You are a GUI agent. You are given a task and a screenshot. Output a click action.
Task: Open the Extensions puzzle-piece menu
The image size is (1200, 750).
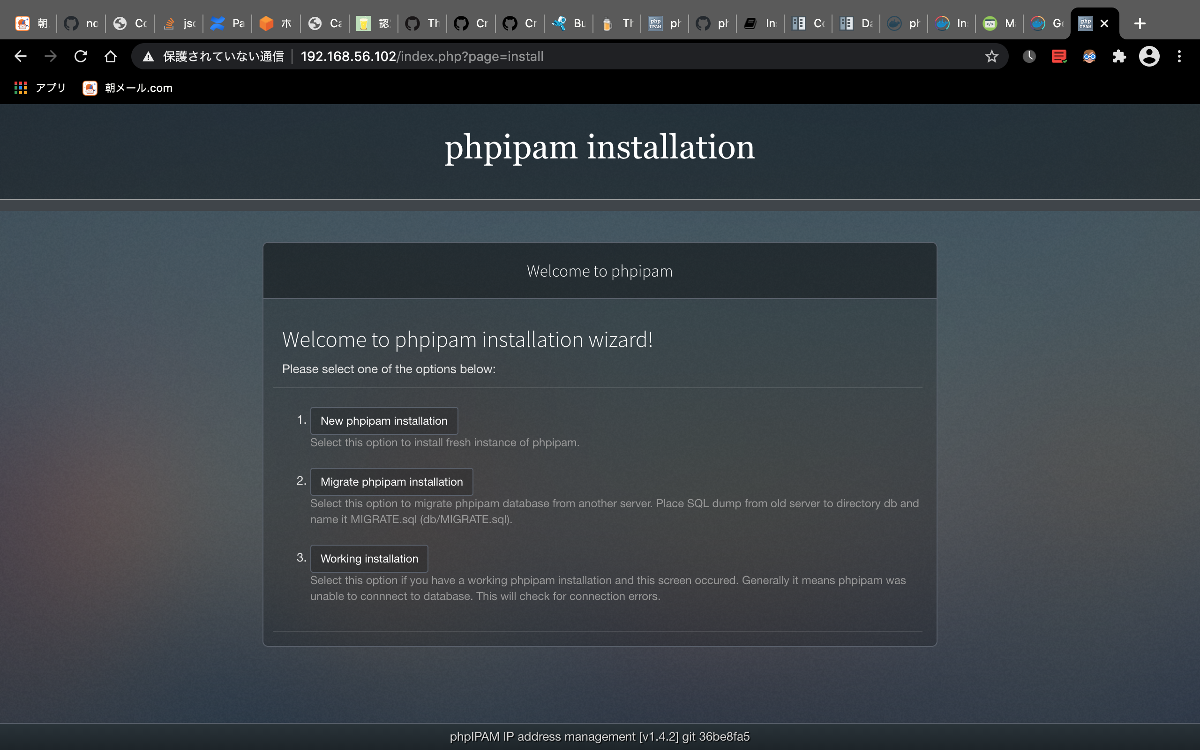pyautogui.click(x=1119, y=57)
